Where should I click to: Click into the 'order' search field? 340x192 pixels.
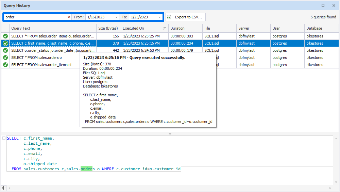coord(34,17)
